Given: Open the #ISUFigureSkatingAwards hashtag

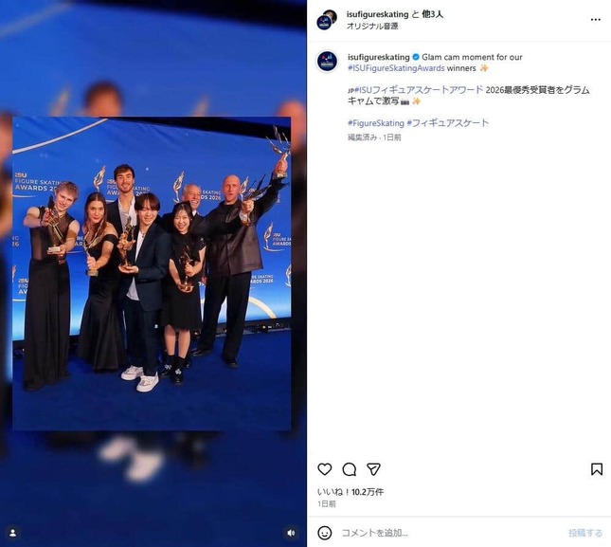Looking at the screenshot, I should point(396,68).
